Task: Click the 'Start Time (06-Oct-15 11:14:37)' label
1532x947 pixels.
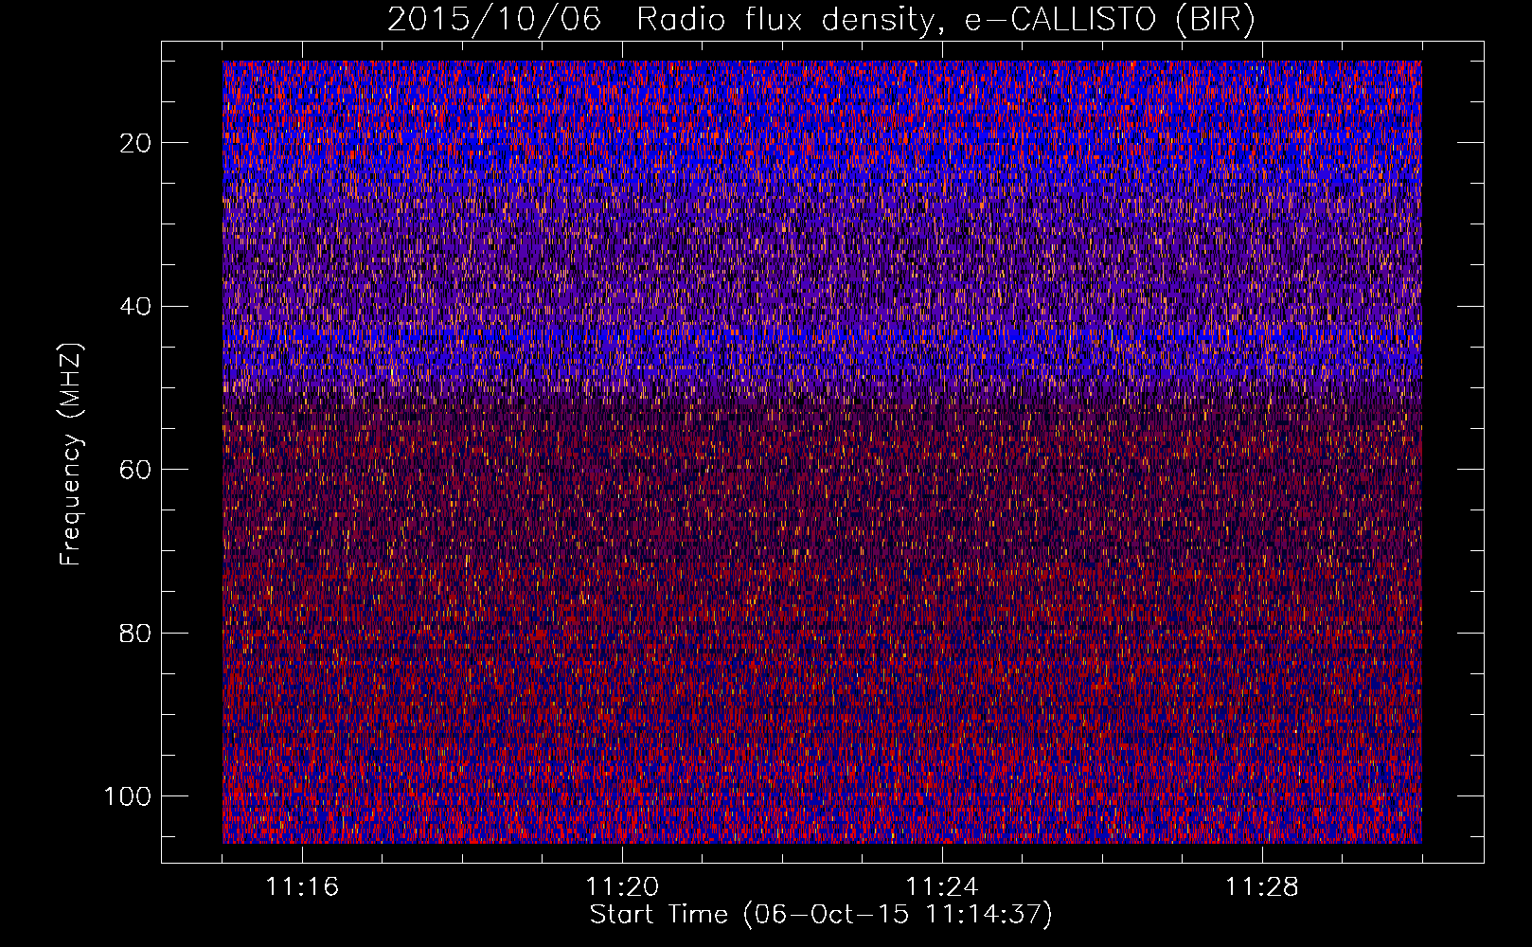Action: point(821,915)
